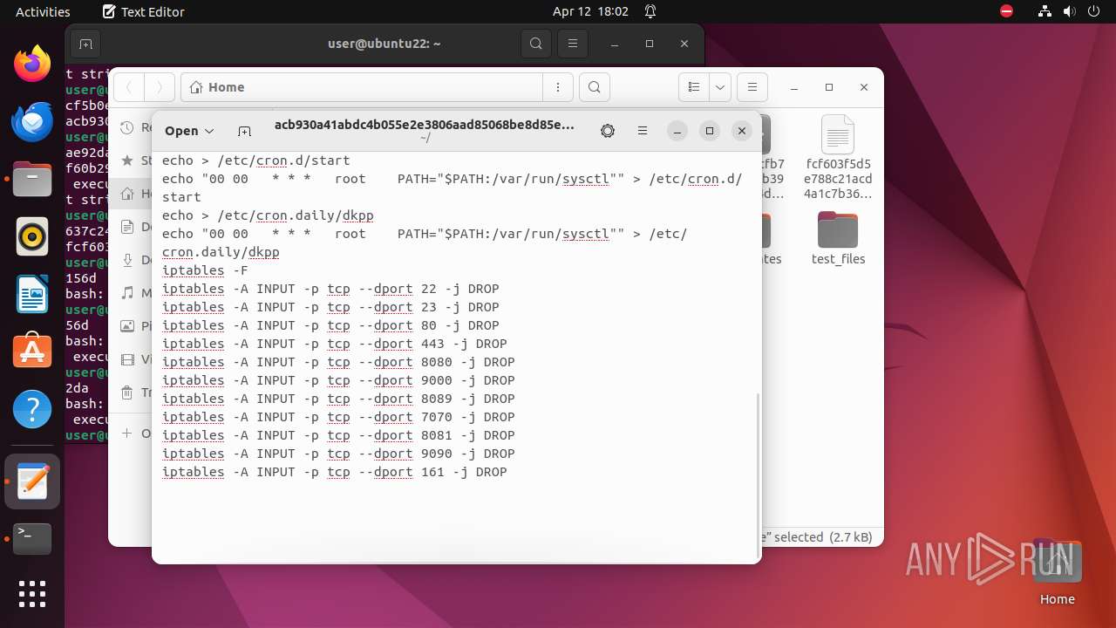Click the line dropping port 443

(335, 344)
